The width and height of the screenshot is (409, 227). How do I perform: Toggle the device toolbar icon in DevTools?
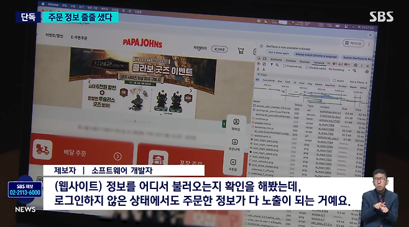(265, 58)
